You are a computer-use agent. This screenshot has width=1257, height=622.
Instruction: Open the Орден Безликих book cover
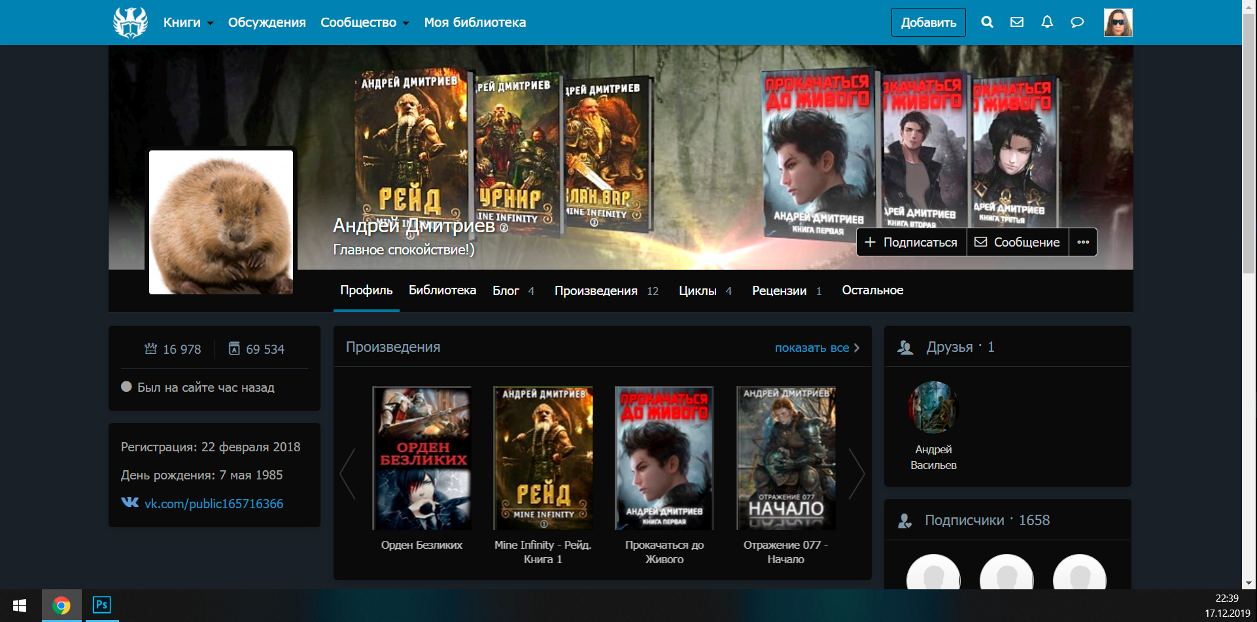click(x=422, y=458)
